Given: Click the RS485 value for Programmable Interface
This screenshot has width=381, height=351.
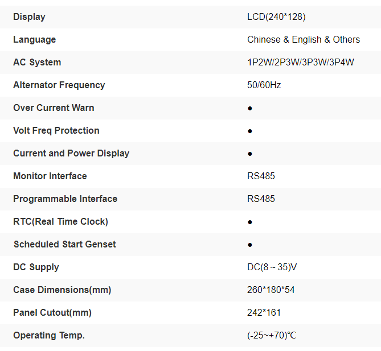Looking at the screenshot, I should (x=261, y=199).
